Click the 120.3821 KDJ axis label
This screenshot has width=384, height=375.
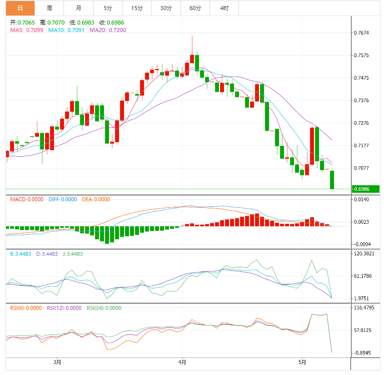pyautogui.click(x=364, y=254)
